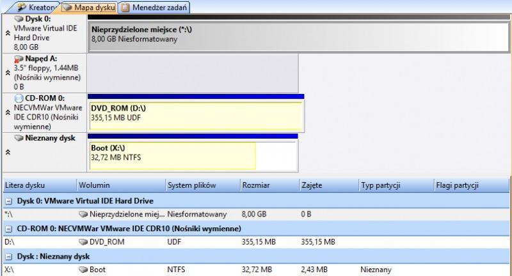Click the Menedżer zadań tab notepad icon
The height and width of the screenshot is (276, 512).
click(125, 8)
